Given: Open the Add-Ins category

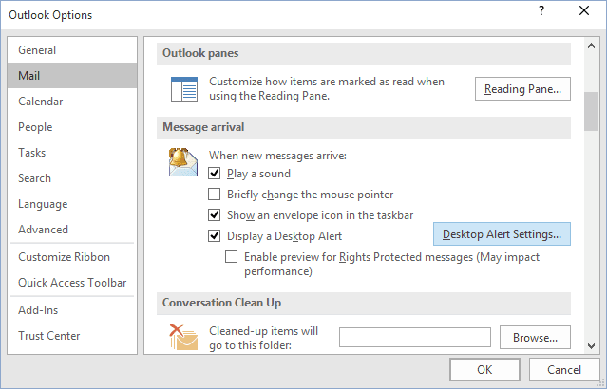Looking at the screenshot, I should pos(72,310).
